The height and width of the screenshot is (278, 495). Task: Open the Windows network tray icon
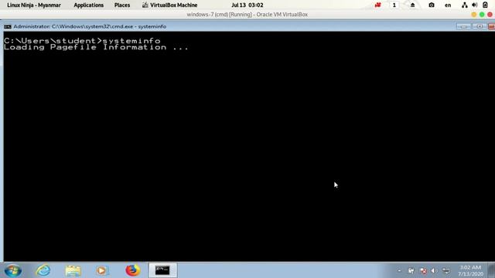pos(446,271)
